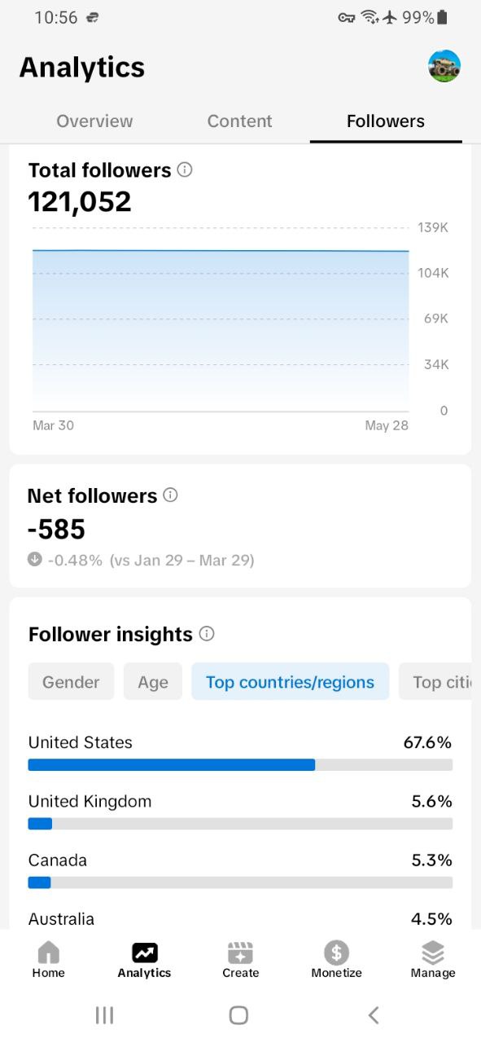Open the Create bottom nav icon

240,952
